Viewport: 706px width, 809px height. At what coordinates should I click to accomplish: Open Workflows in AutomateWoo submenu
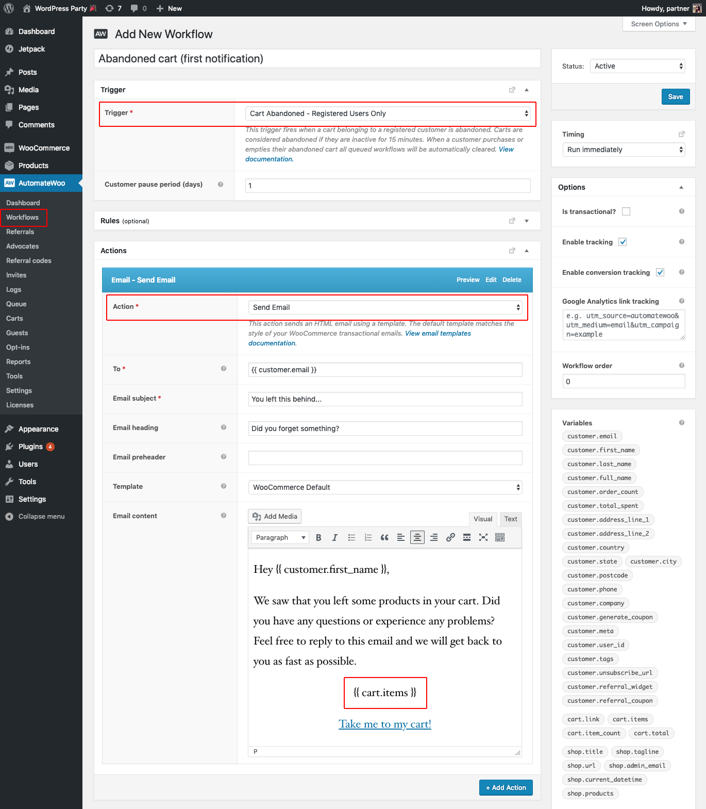(x=23, y=218)
